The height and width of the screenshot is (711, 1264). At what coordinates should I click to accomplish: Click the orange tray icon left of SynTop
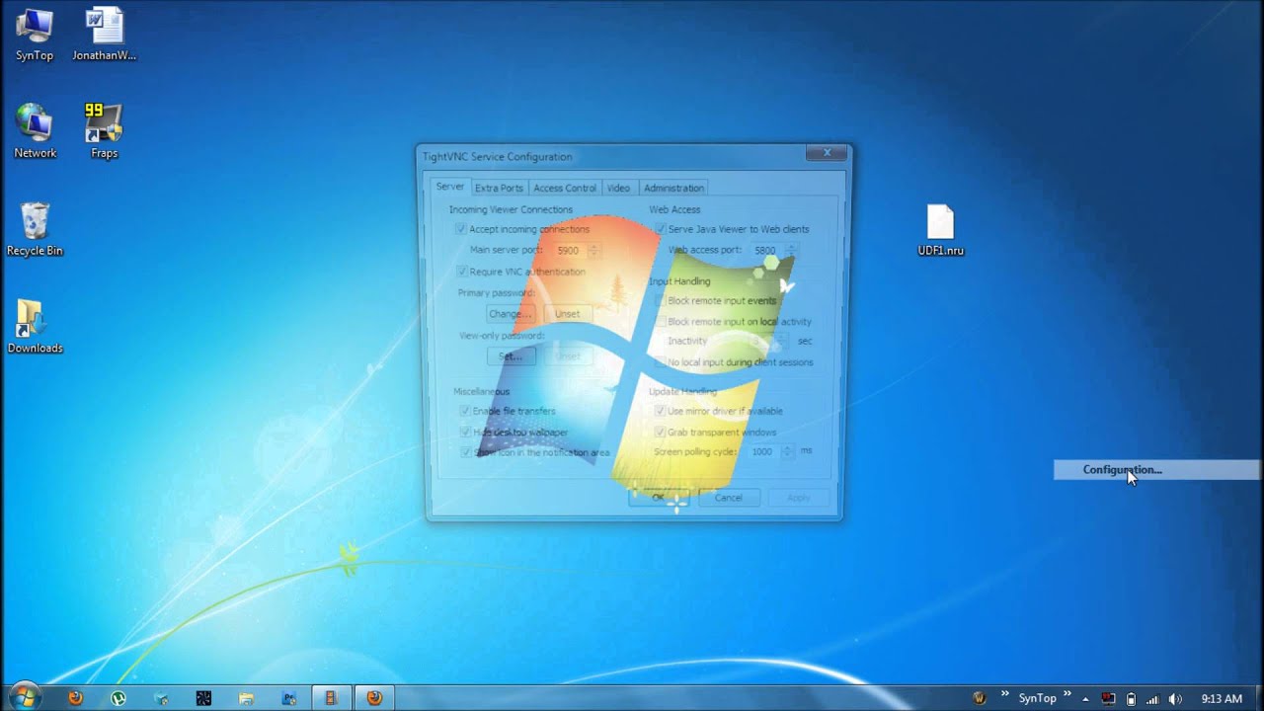tap(980, 698)
